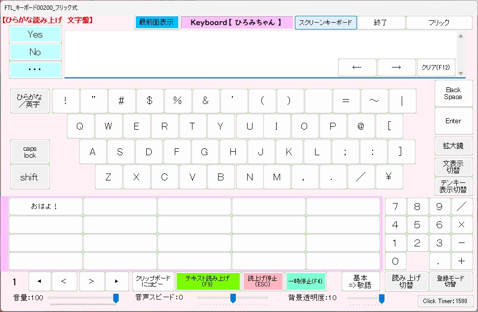Toggle ひらがな/英字 input mode
This screenshot has height=312, width=478.
pyautogui.click(x=30, y=101)
